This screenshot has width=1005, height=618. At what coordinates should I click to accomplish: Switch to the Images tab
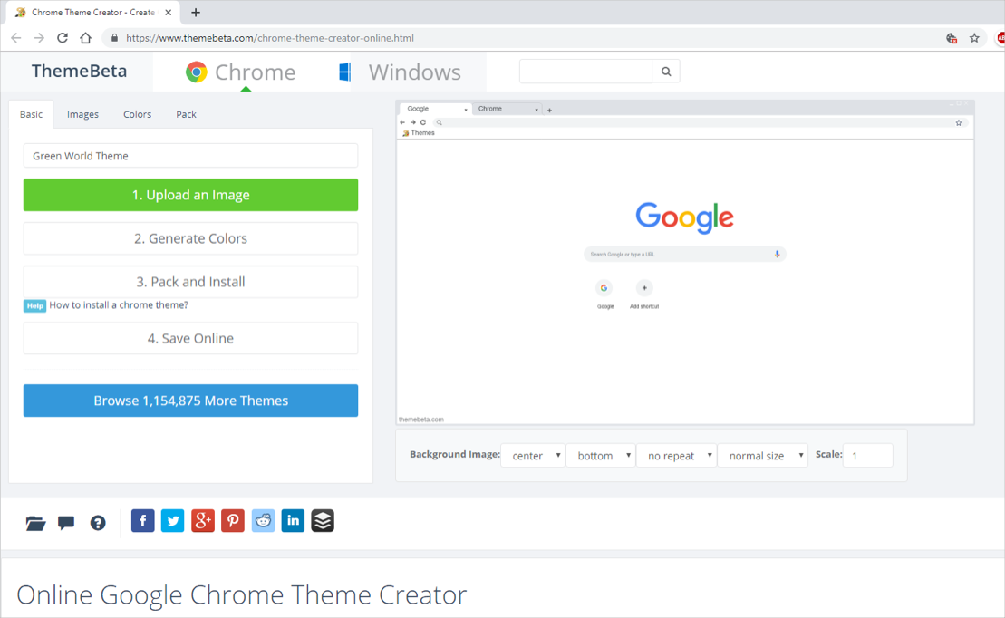pos(82,114)
